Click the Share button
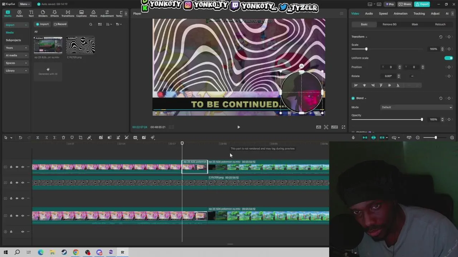This screenshot has height=257, width=458. pos(405,4)
